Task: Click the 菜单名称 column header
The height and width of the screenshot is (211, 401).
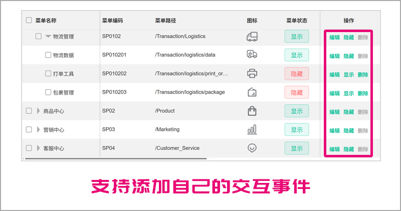Action: (x=46, y=21)
